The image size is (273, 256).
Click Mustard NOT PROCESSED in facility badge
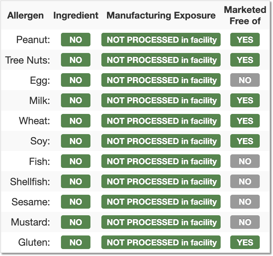coord(161,222)
